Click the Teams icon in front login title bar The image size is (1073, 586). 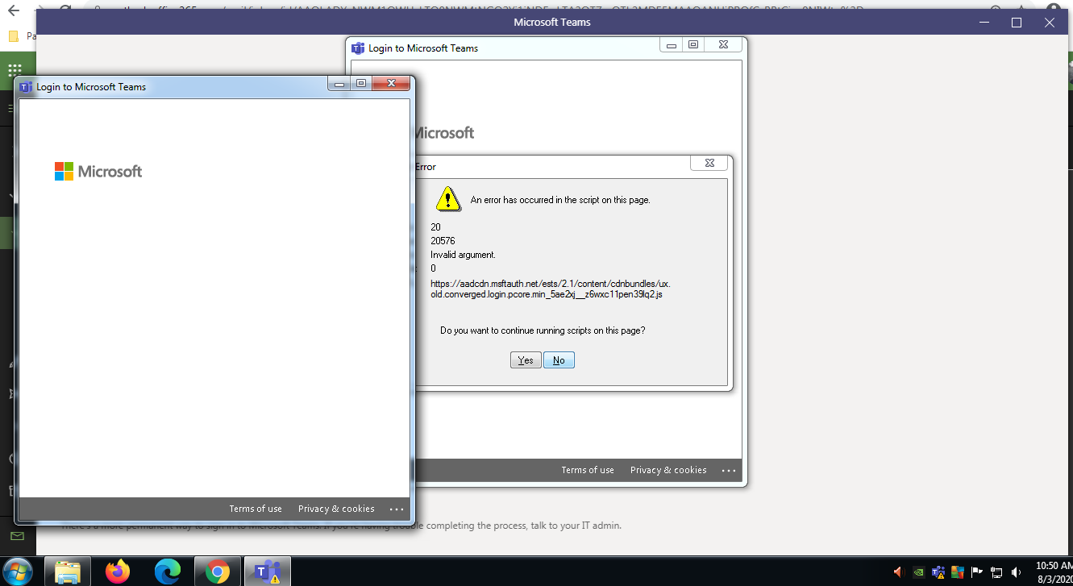pos(26,86)
